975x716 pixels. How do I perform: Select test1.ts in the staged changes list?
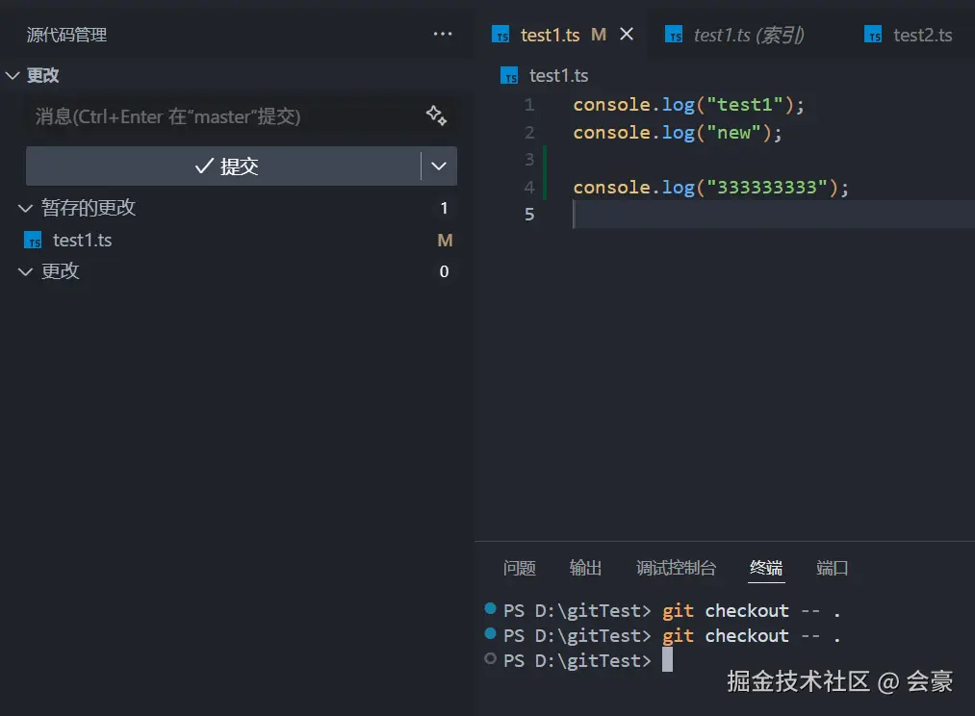click(83, 241)
